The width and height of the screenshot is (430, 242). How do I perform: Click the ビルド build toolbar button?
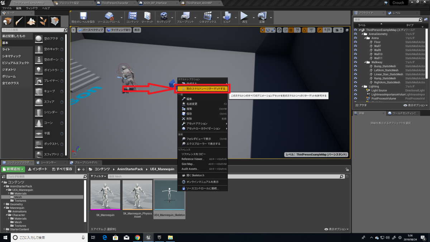pyautogui.click(x=227, y=18)
